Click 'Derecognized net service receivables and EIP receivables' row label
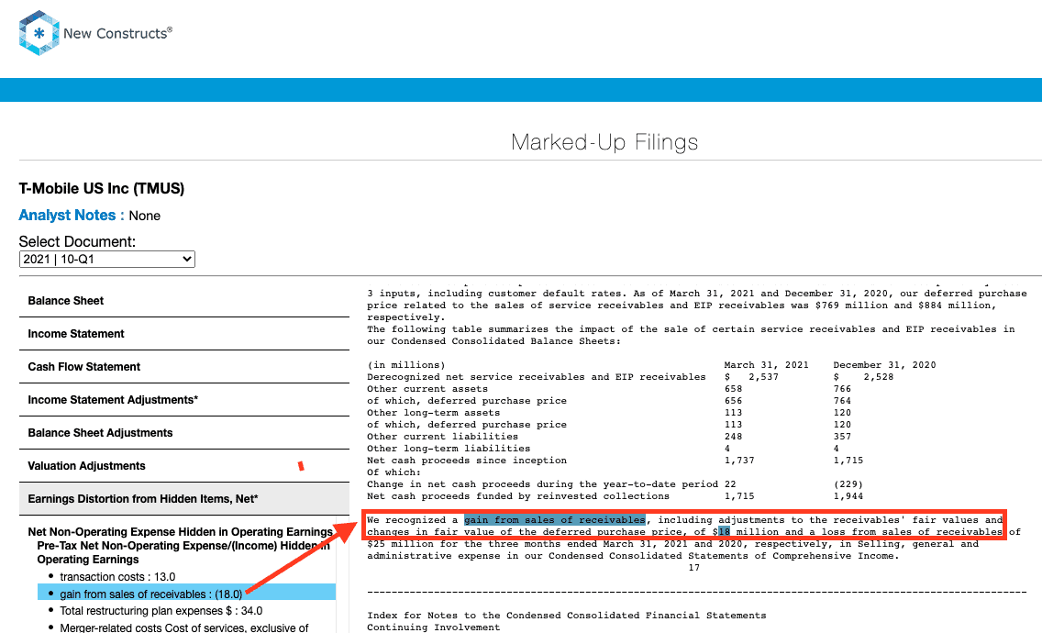This screenshot has height=633, width=1042. 537,377
